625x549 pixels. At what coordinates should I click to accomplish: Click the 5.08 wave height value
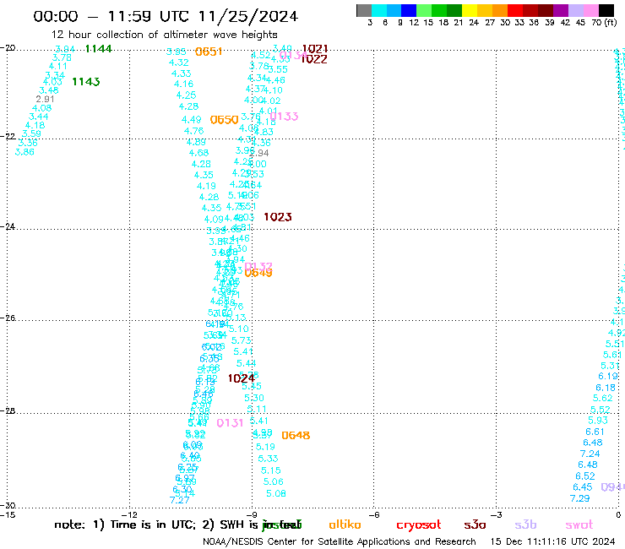tap(276, 493)
